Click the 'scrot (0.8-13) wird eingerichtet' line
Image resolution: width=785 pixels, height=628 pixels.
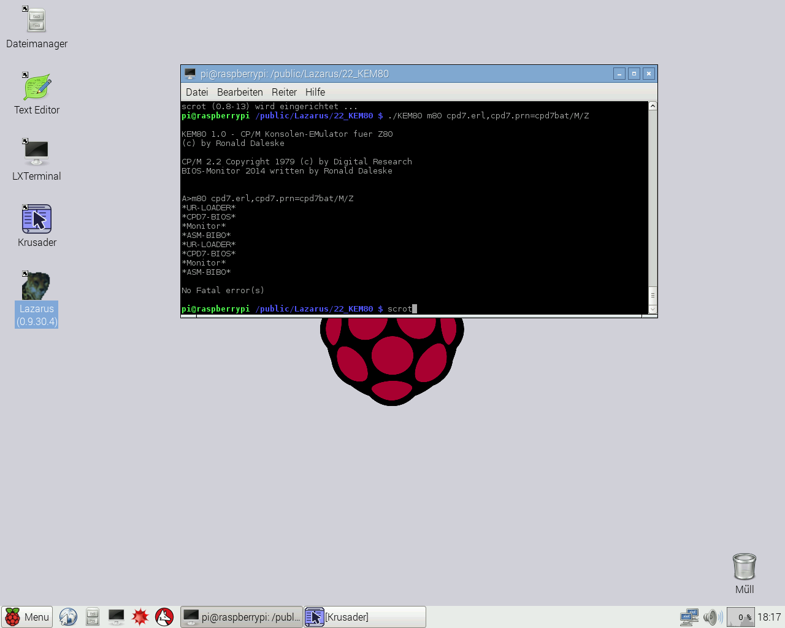coord(269,106)
